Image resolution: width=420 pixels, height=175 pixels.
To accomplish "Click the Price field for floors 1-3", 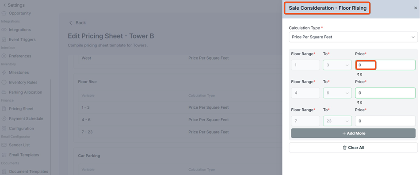I will point(385,65).
